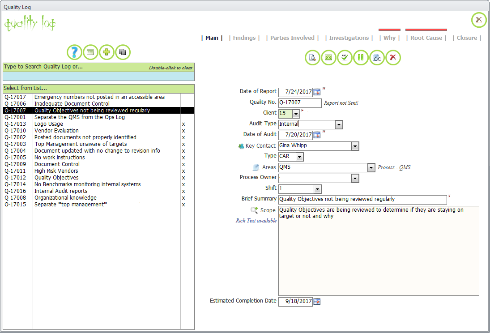Delete the record with the red X icon
The image size is (490, 333).
click(393, 58)
